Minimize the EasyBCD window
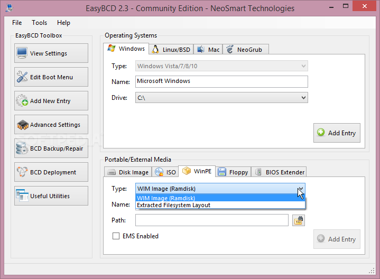Viewport: 380px width, 279px height. tap(331, 7)
